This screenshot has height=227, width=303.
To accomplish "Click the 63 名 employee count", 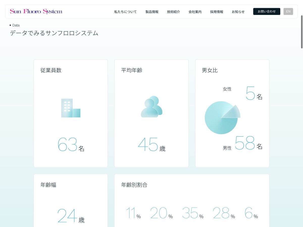I will (71, 145).
